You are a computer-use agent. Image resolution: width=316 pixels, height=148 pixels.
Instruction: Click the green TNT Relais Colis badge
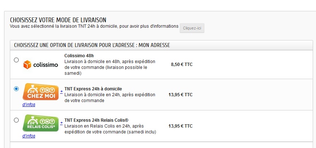(x=41, y=123)
